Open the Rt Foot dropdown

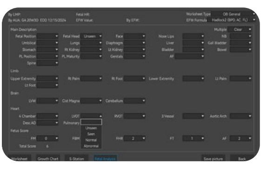[134, 78]
